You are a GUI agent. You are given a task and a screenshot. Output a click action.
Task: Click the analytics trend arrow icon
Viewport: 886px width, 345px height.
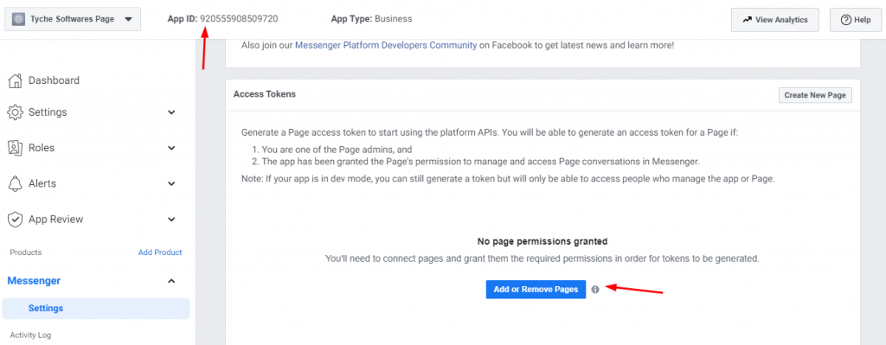[747, 20]
